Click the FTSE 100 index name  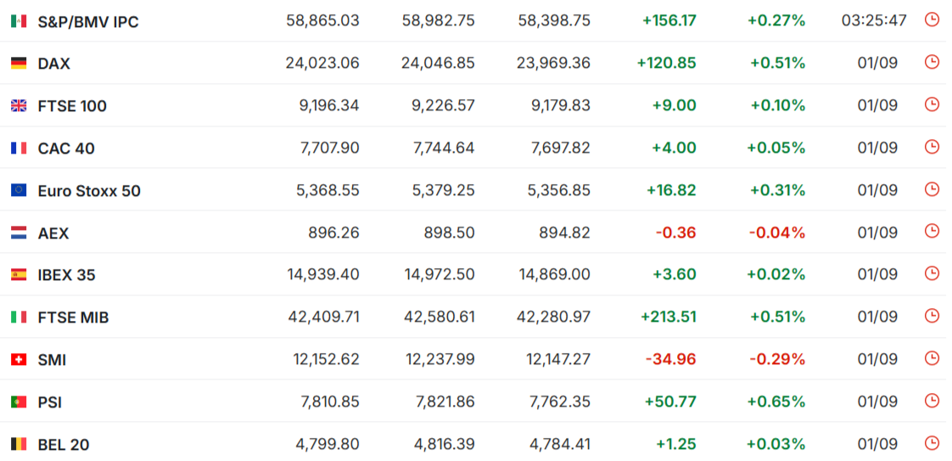72,106
